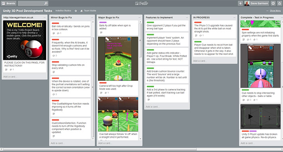Screen dimensions: 283x152
Task: Click the search magnifier icon
Action: tap(46, 3)
